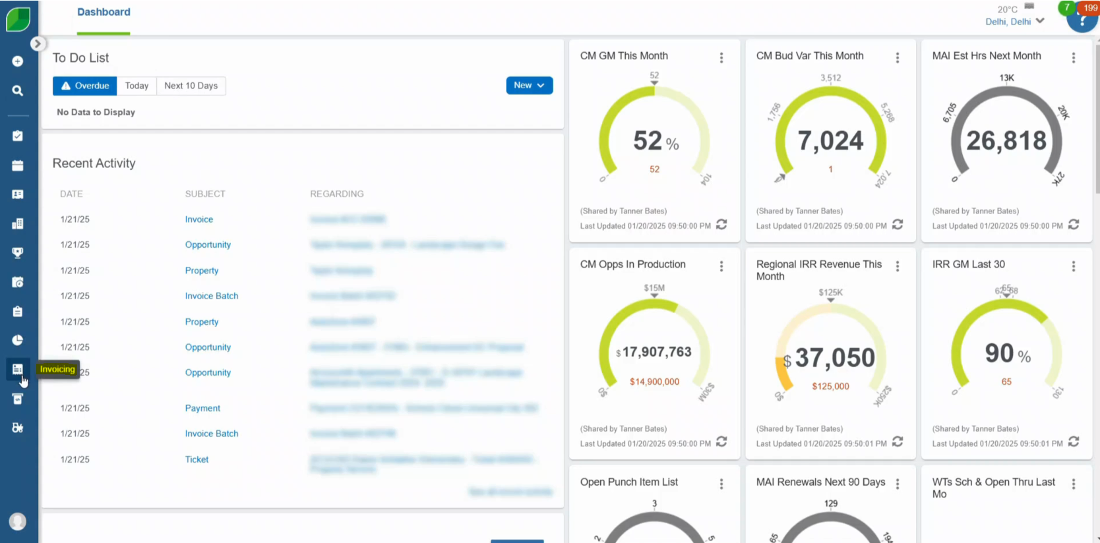Switch to Next 10 Days to-do filter
This screenshot has height=543, width=1100.
click(x=191, y=86)
